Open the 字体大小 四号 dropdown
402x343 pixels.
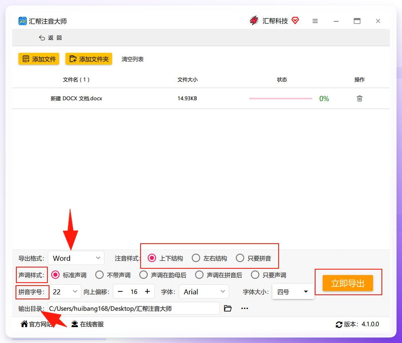293,291
